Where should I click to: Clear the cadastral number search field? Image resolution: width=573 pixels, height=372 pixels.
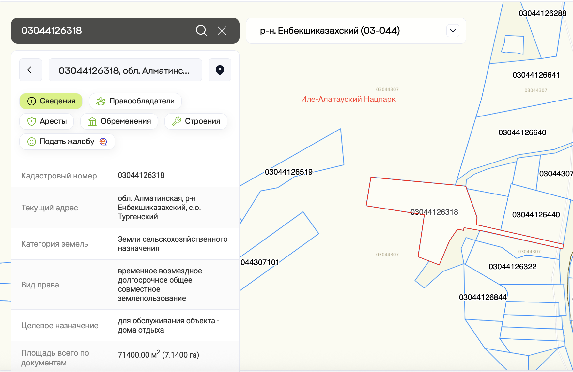pos(222,31)
